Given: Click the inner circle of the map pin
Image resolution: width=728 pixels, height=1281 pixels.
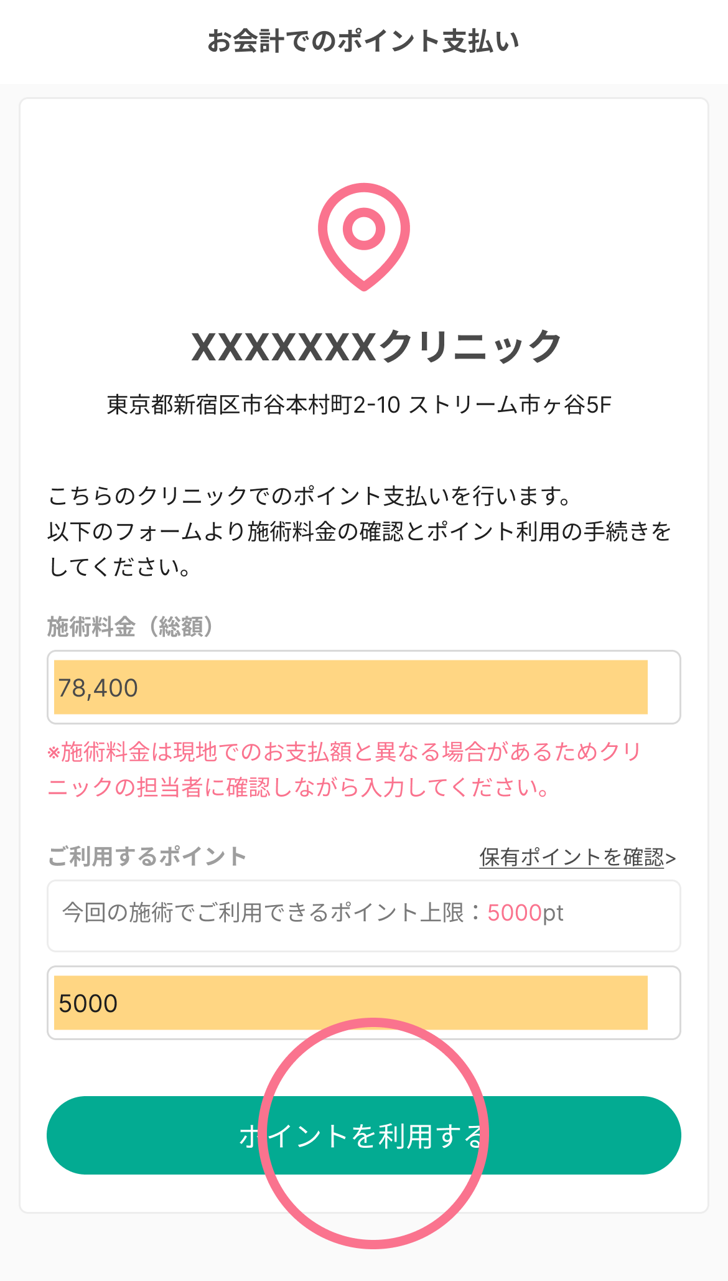Looking at the screenshot, I should 364,228.
